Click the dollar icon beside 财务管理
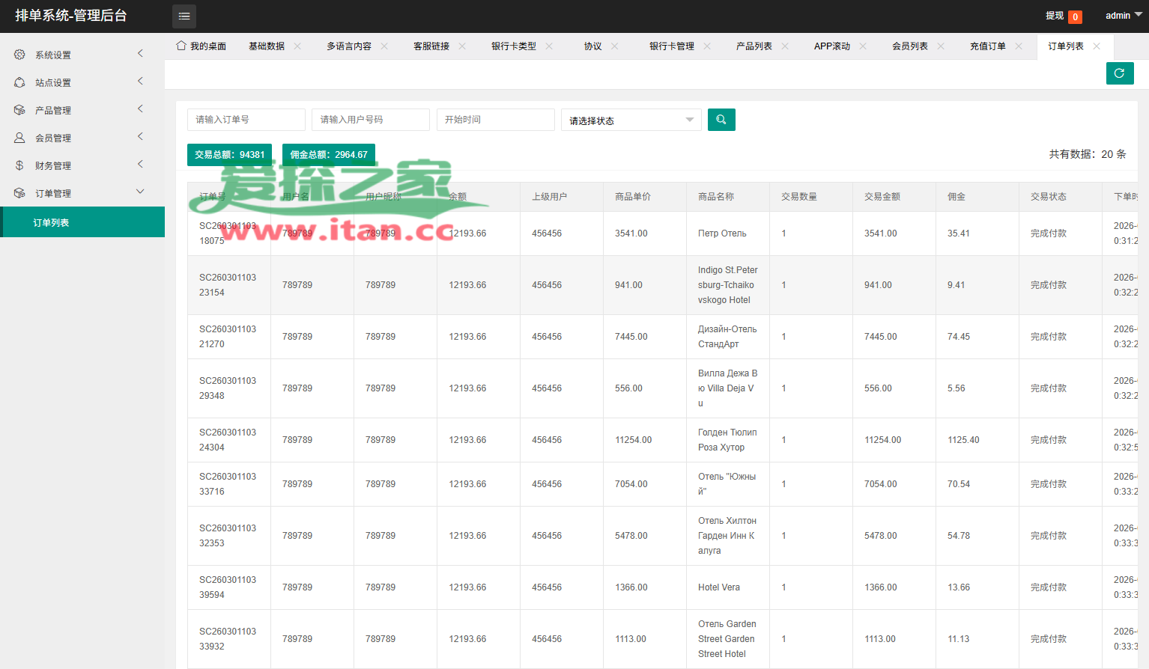This screenshot has height=669, width=1149. pyautogui.click(x=19, y=165)
